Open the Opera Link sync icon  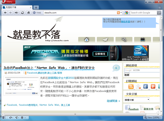[x=11, y=117]
